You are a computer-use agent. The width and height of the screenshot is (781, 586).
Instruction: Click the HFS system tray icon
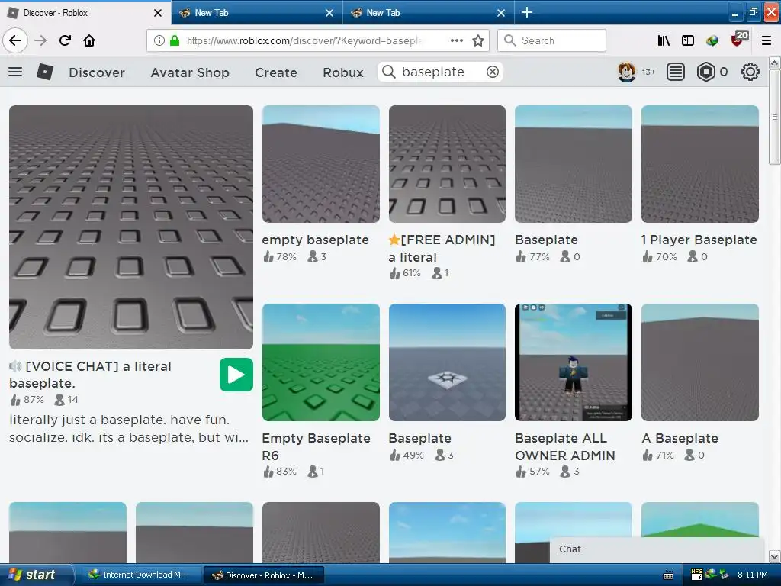[697, 575]
